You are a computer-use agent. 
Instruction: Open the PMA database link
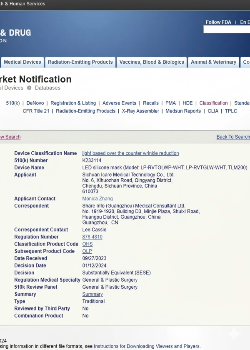coord(170,103)
